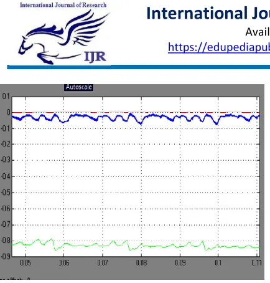Click the 0.05 x-axis label
Image resolution: width=270 pixels, height=283 pixels.
(26, 263)
